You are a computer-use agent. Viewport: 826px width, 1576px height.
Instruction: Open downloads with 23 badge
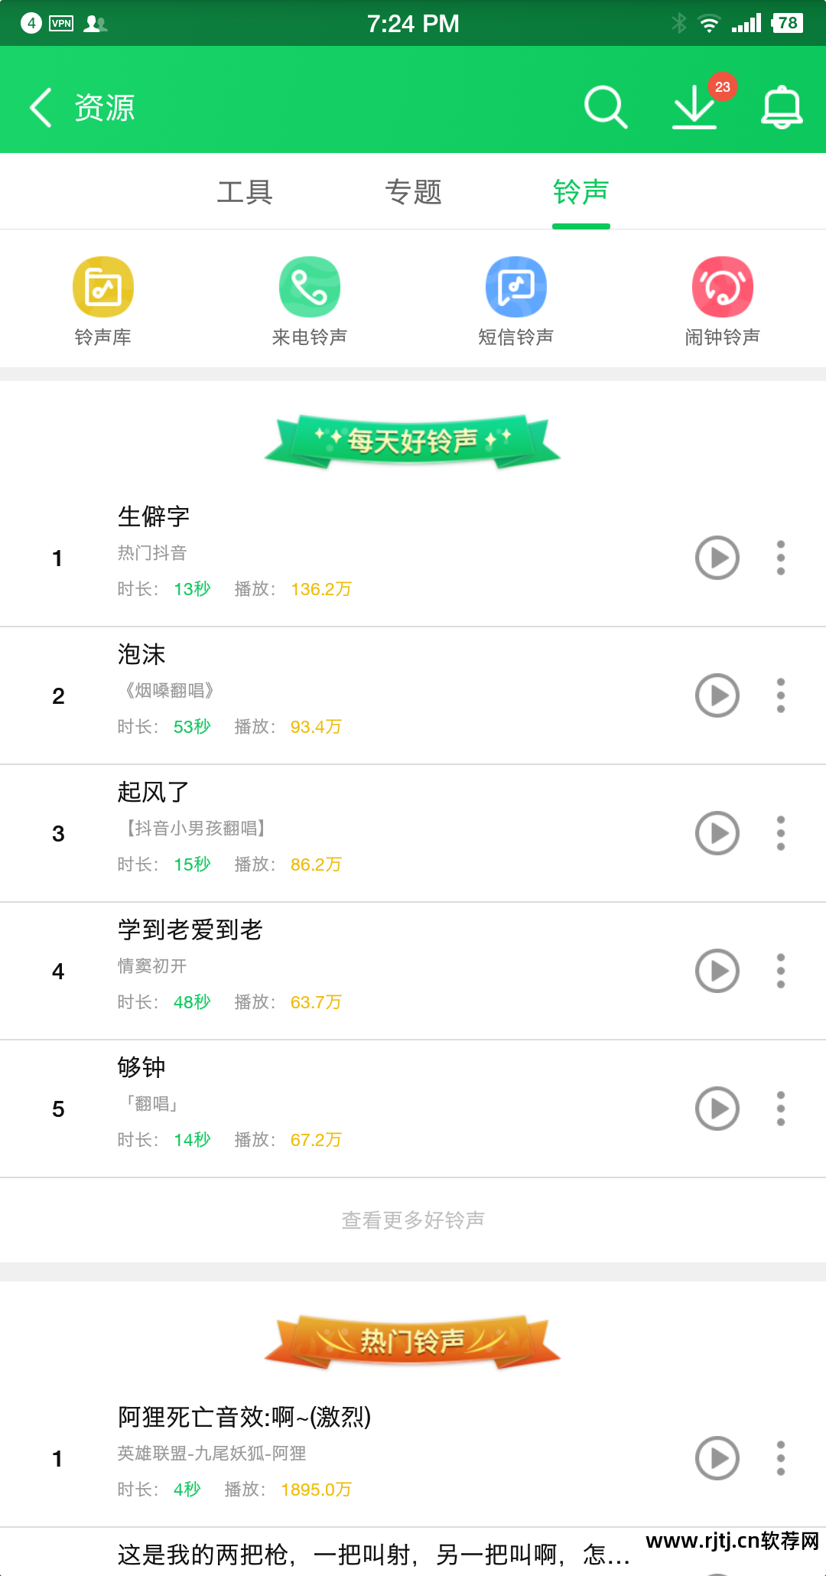[695, 107]
